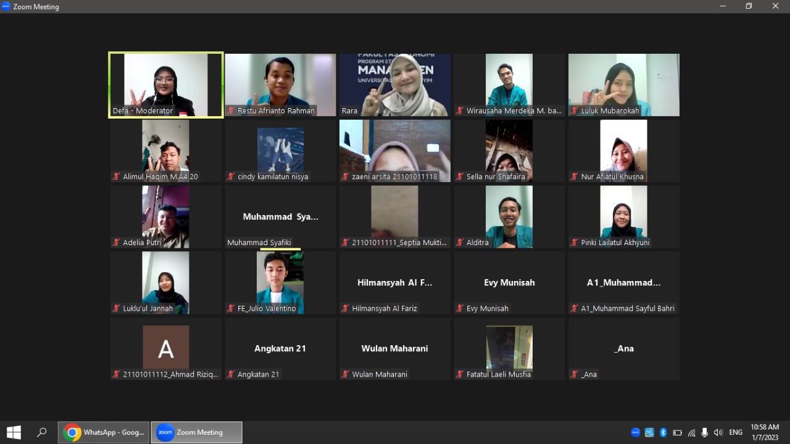The width and height of the screenshot is (790, 444).
Task: Click the ENG language indicator
Action: pos(736,432)
